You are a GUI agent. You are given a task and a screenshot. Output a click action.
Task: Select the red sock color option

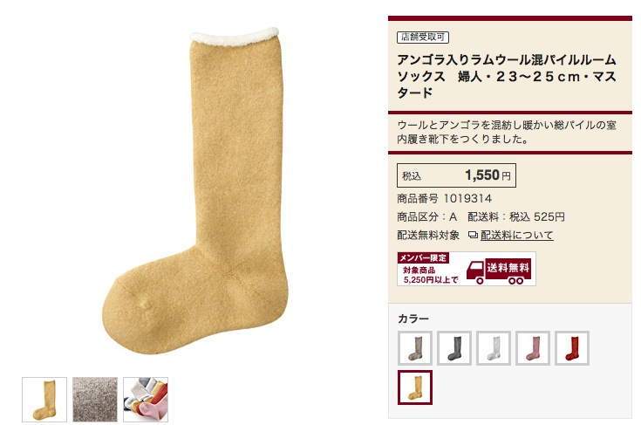[x=572, y=348]
